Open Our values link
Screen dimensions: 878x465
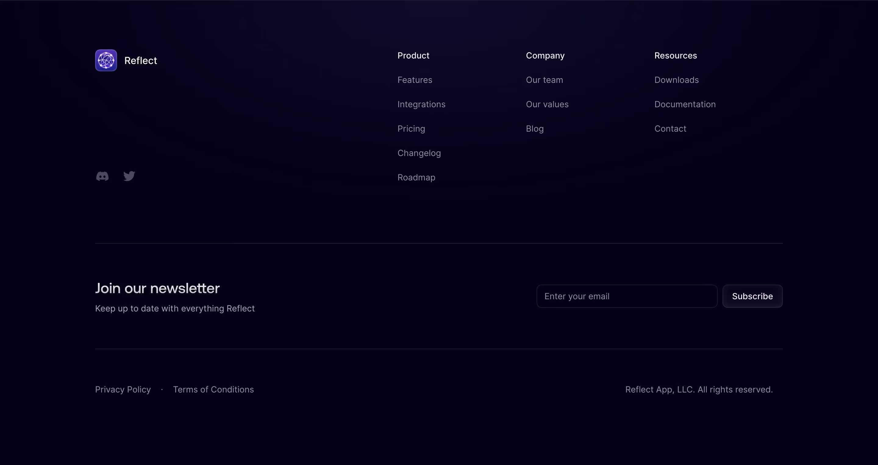pyautogui.click(x=547, y=104)
